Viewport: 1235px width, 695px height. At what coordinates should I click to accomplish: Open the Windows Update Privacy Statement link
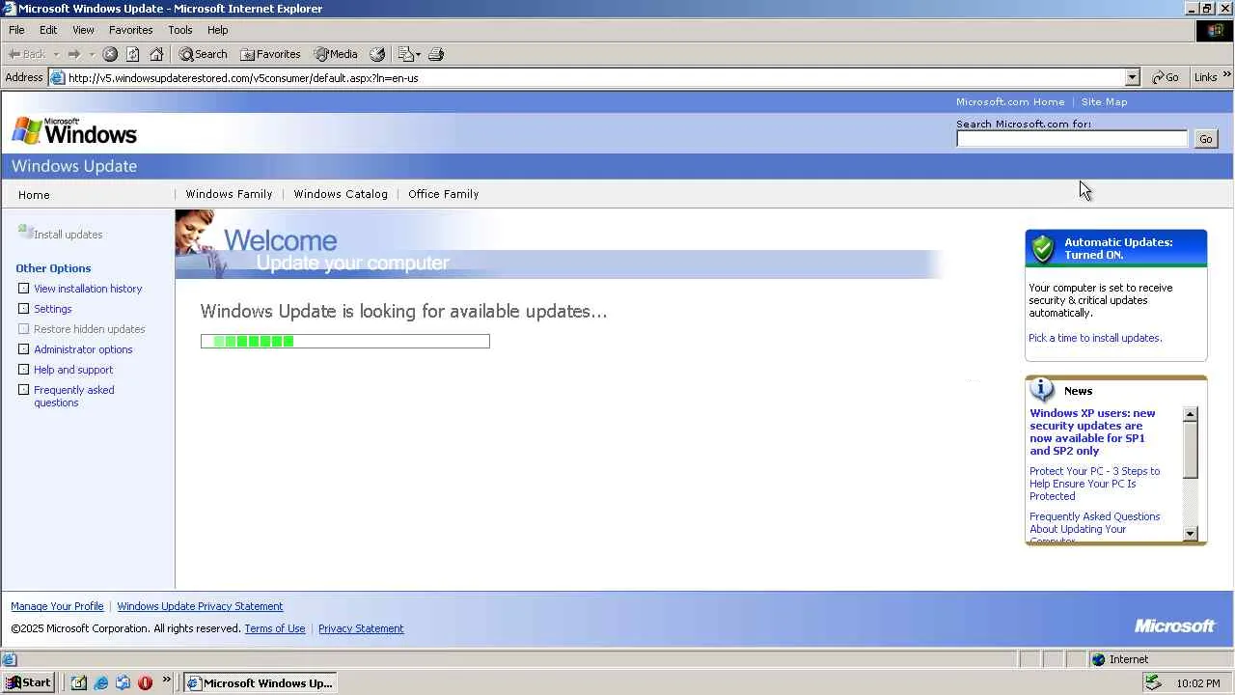coord(200,606)
